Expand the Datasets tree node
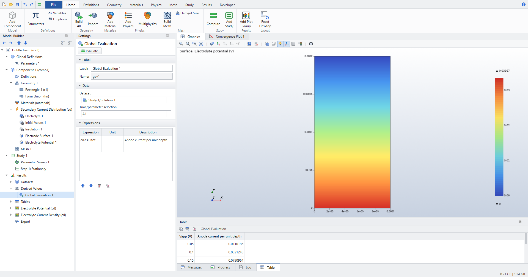 (11, 182)
